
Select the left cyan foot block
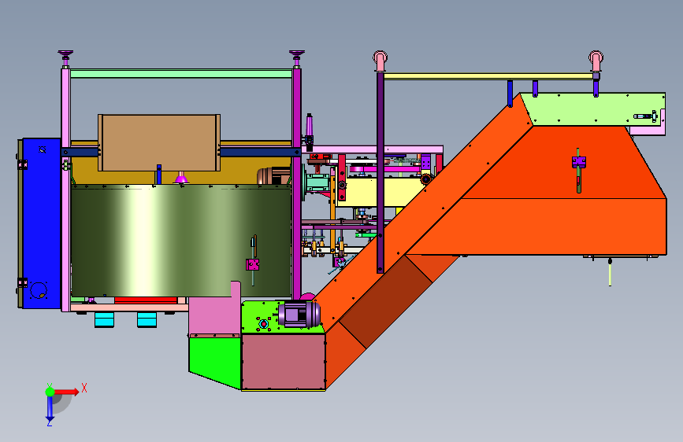click(x=104, y=320)
